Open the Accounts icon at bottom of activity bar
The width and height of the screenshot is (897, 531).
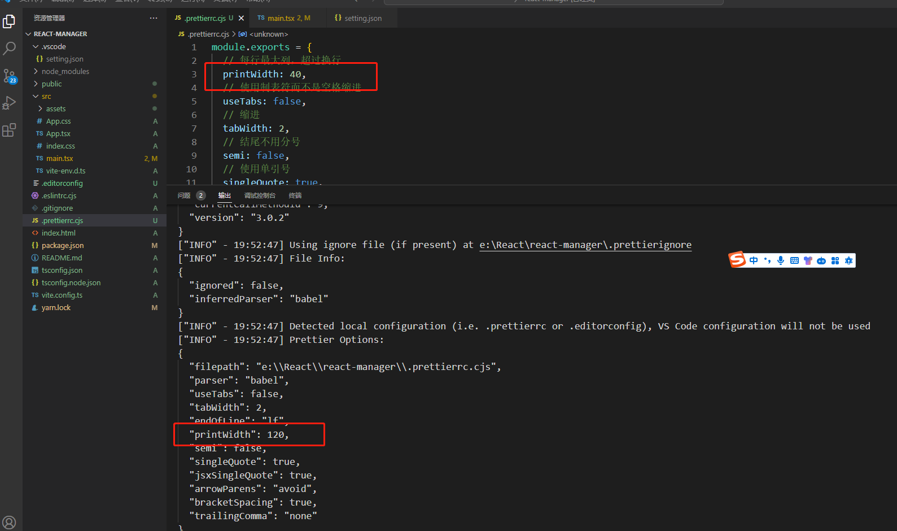tap(9, 523)
